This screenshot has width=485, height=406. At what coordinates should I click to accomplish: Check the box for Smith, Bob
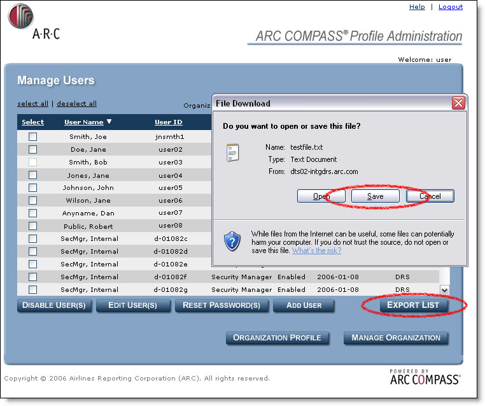point(33,162)
